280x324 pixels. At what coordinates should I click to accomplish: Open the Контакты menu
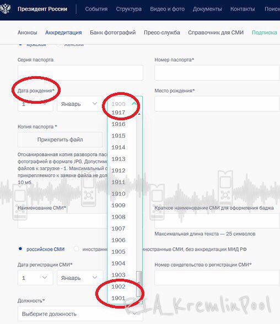point(243,9)
